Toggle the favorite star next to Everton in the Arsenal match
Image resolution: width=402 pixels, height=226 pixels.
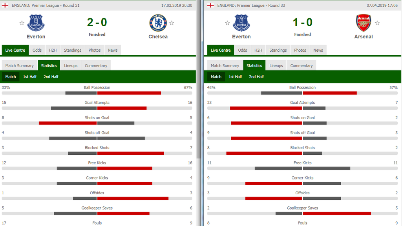(227, 23)
